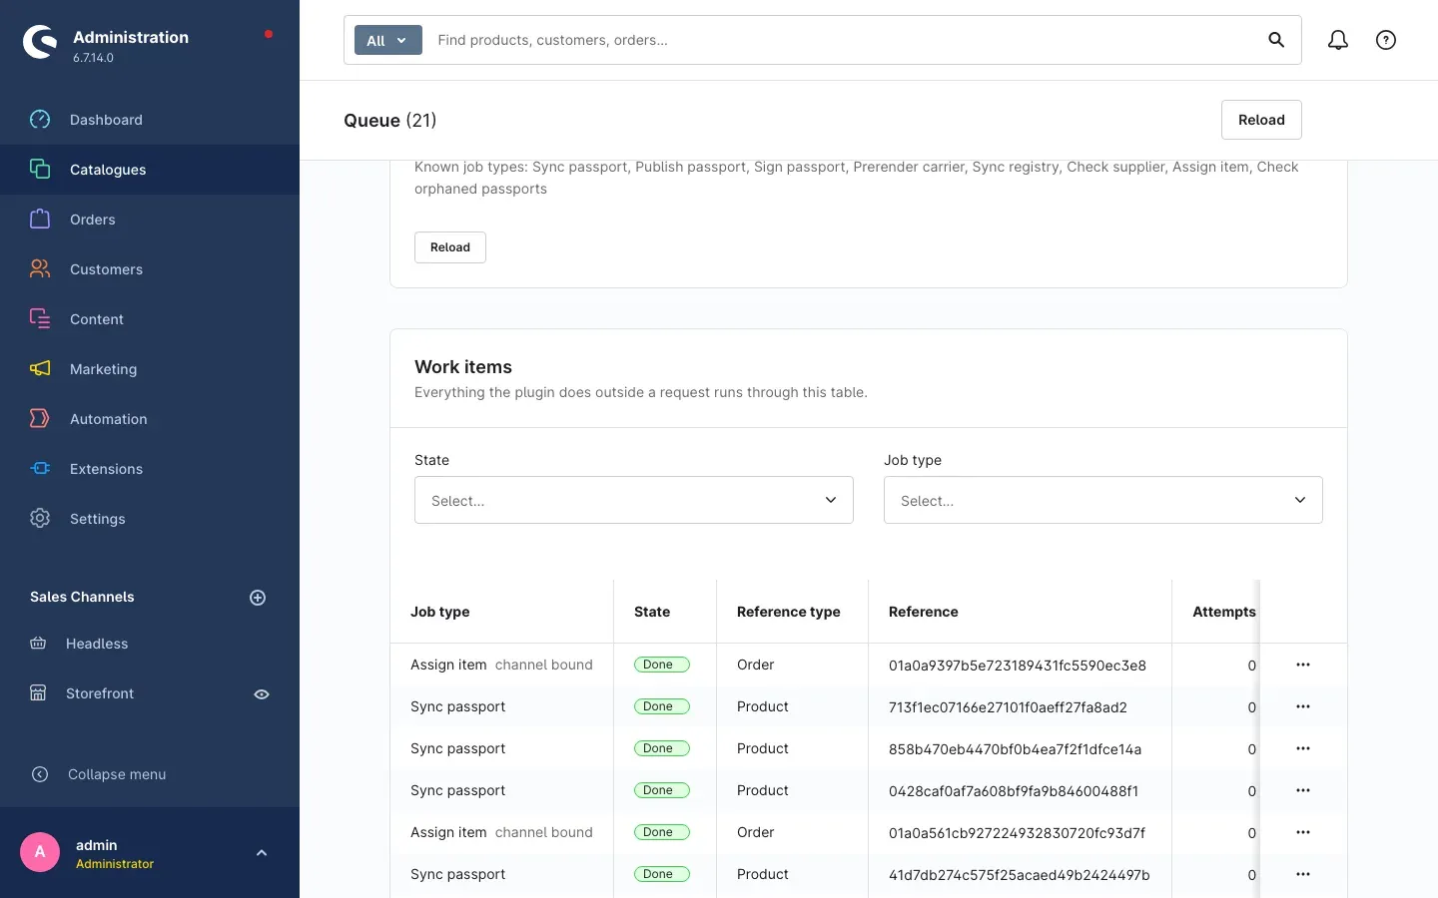This screenshot has height=898, width=1438.
Task: Click the Content sidebar icon
Action: coord(40,319)
